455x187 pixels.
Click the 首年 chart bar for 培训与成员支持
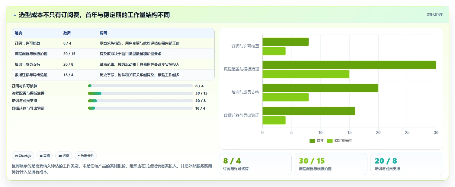pyautogui.click(x=320, y=88)
